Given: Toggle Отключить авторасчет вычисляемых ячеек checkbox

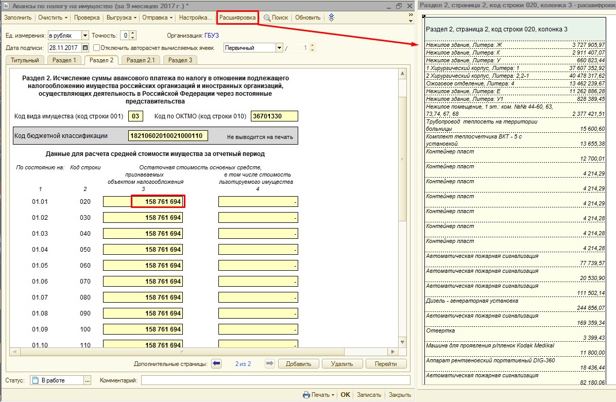Looking at the screenshot, I should pyautogui.click(x=96, y=48).
